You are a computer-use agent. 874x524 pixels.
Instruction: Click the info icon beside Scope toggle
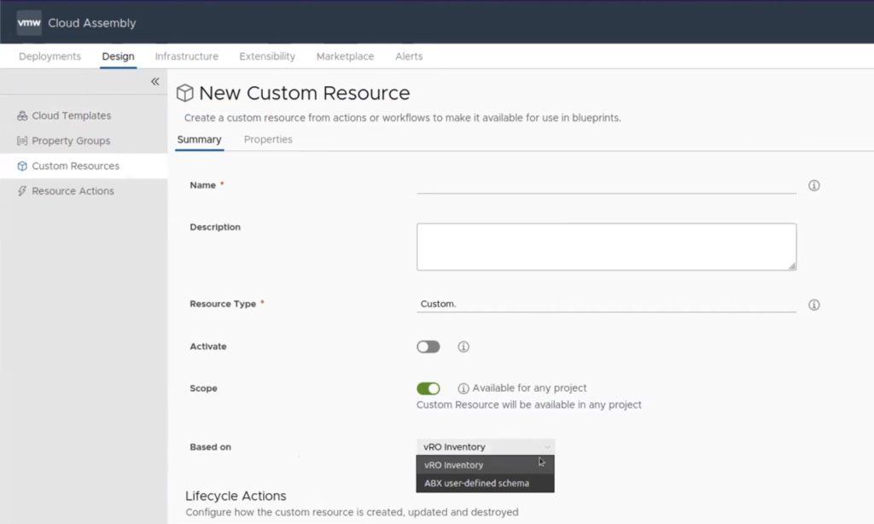(x=463, y=388)
